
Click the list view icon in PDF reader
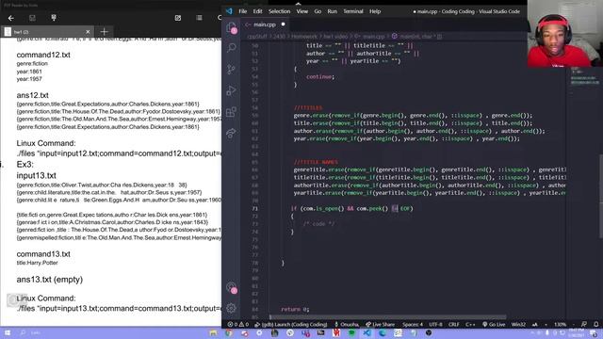199,18
